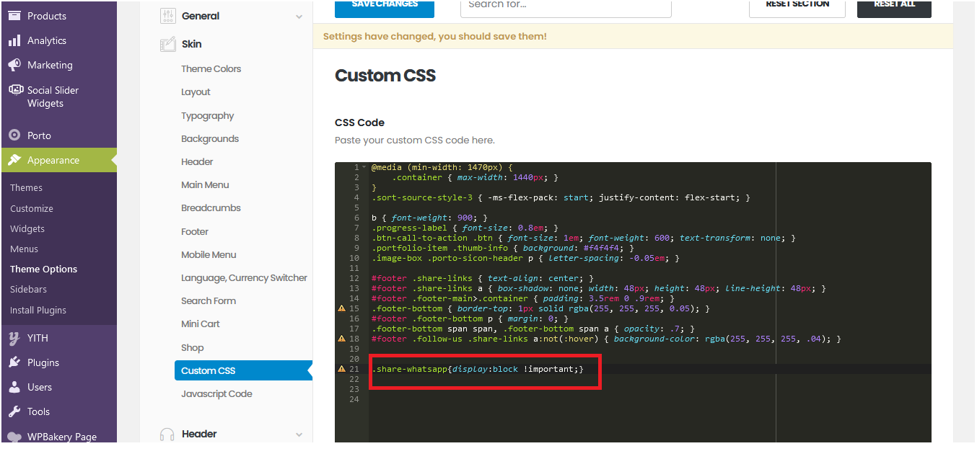977x459 pixels.
Task: Collapse the code fold arrow on line 1
Action: pos(364,167)
